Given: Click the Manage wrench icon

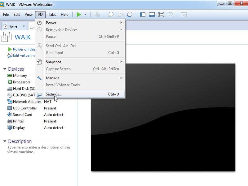Looking at the screenshot, I should (x=39, y=78).
